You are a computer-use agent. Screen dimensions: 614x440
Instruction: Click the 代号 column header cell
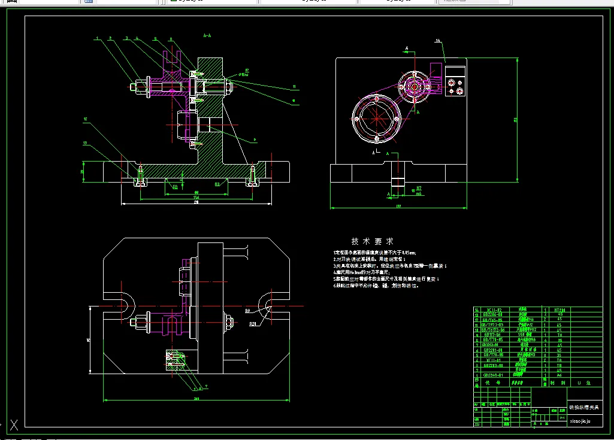495,382
